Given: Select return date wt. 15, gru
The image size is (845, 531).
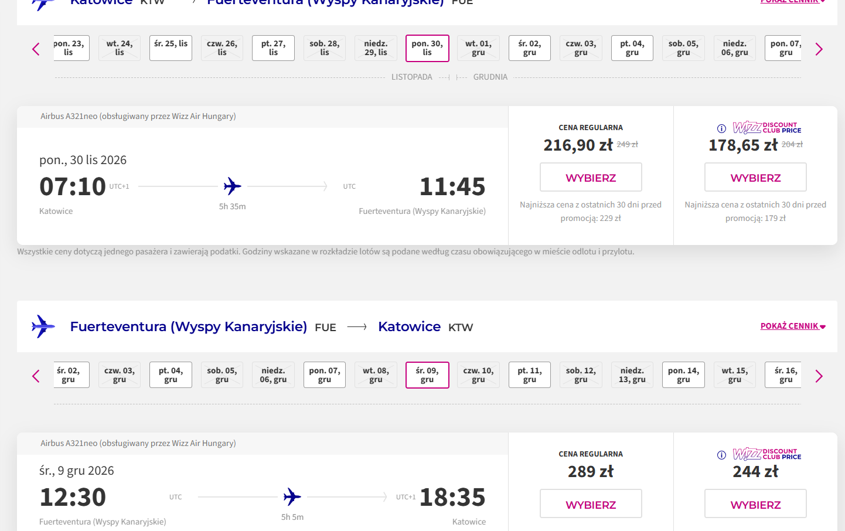Looking at the screenshot, I should (735, 375).
